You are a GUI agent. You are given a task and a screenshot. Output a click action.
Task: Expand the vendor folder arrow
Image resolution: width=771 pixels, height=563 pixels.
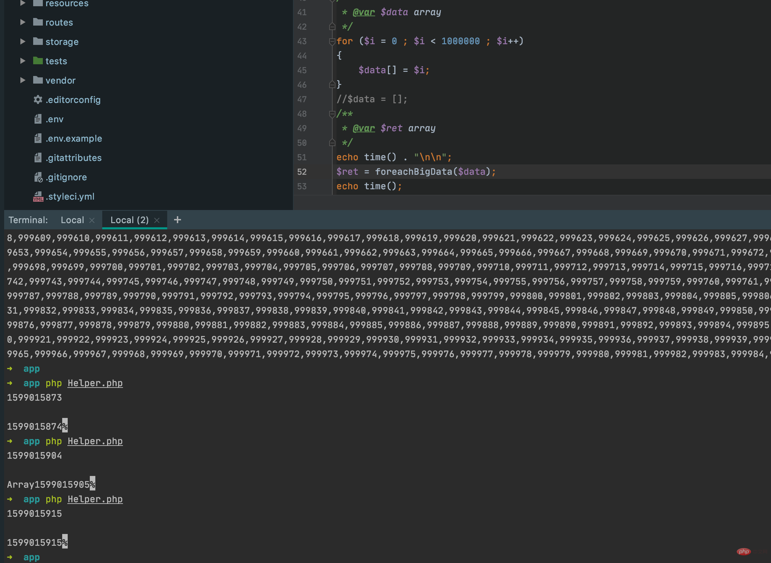coord(23,80)
